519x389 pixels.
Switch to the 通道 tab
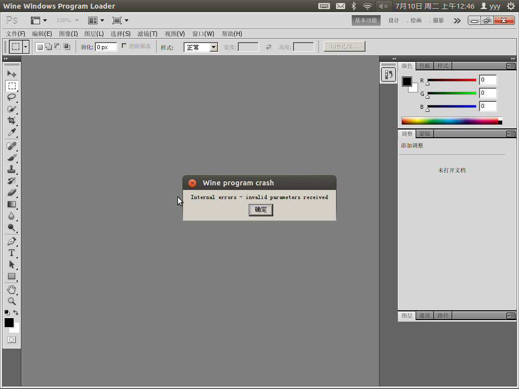425,316
